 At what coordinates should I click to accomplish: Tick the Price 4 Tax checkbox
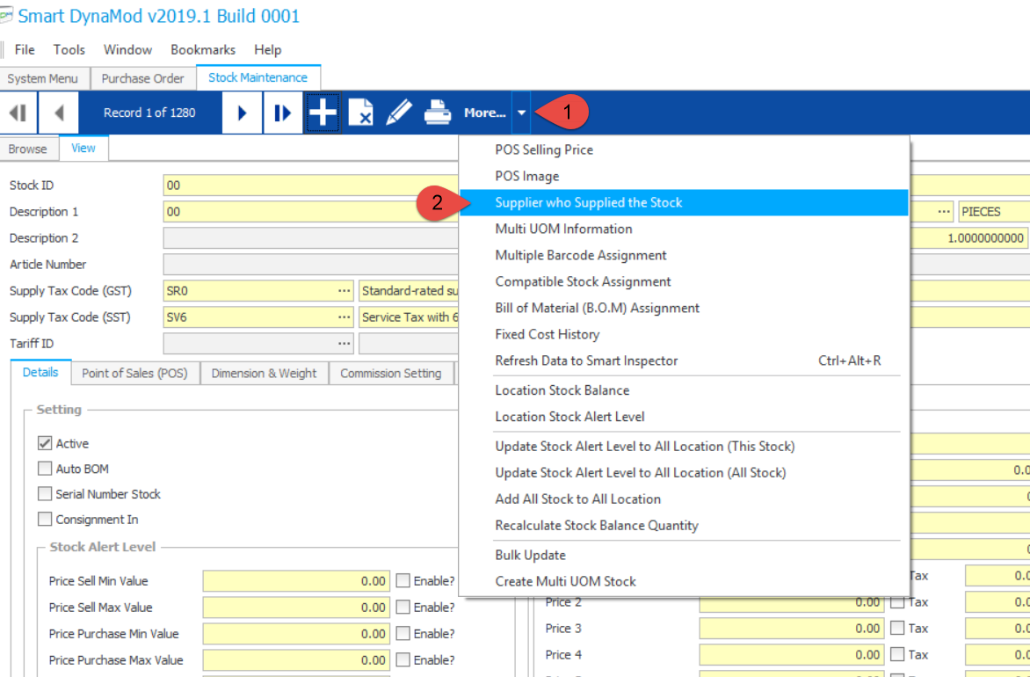tap(897, 655)
